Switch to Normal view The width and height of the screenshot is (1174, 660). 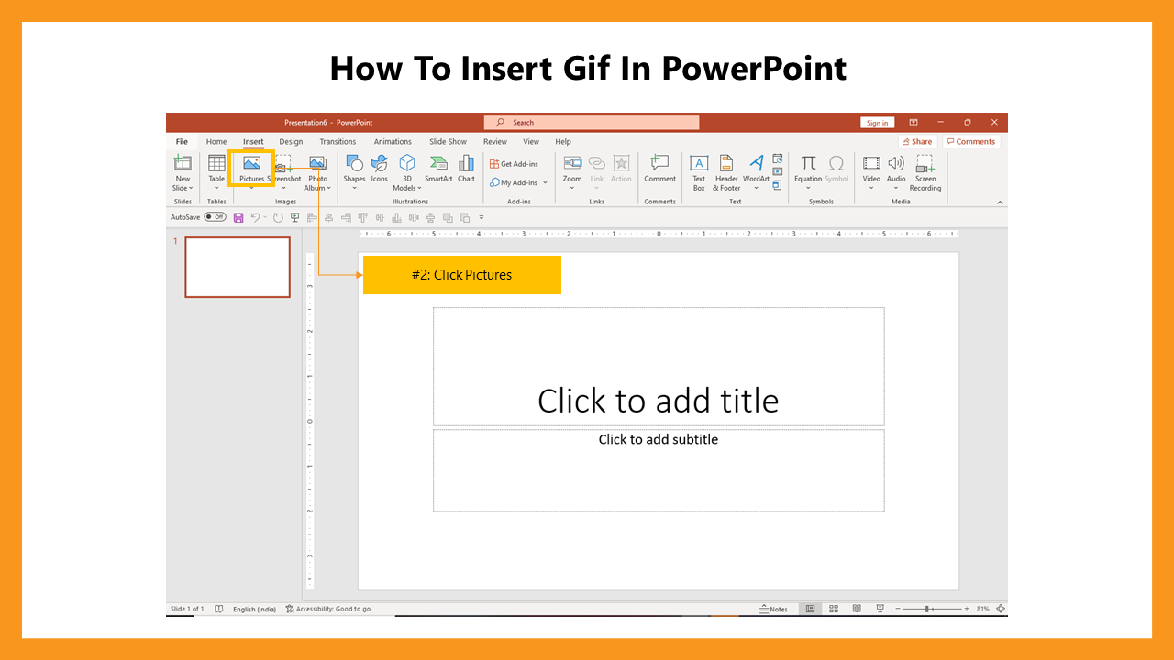pyautogui.click(x=811, y=609)
